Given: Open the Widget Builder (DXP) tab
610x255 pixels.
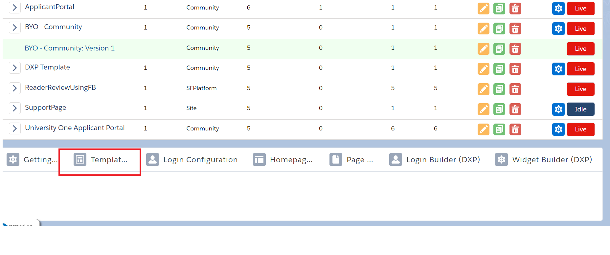Looking at the screenshot, I should pyautogui.click(x=543, y=160).
